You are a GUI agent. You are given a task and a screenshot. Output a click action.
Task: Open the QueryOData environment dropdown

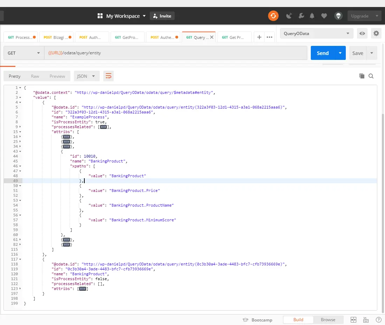(316, 33)
